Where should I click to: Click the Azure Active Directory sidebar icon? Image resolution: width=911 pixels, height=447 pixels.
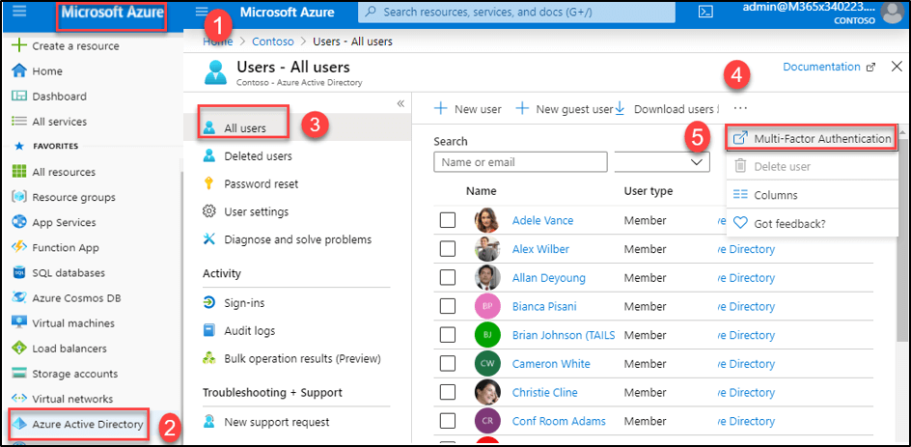(x=18, y=424)
